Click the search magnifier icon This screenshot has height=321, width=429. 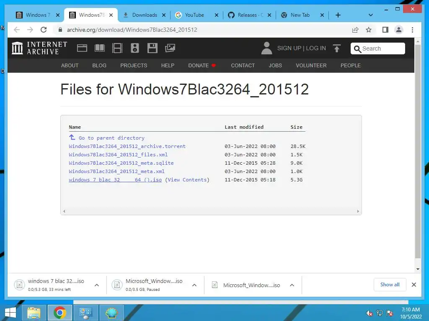(x=357, y=49)
